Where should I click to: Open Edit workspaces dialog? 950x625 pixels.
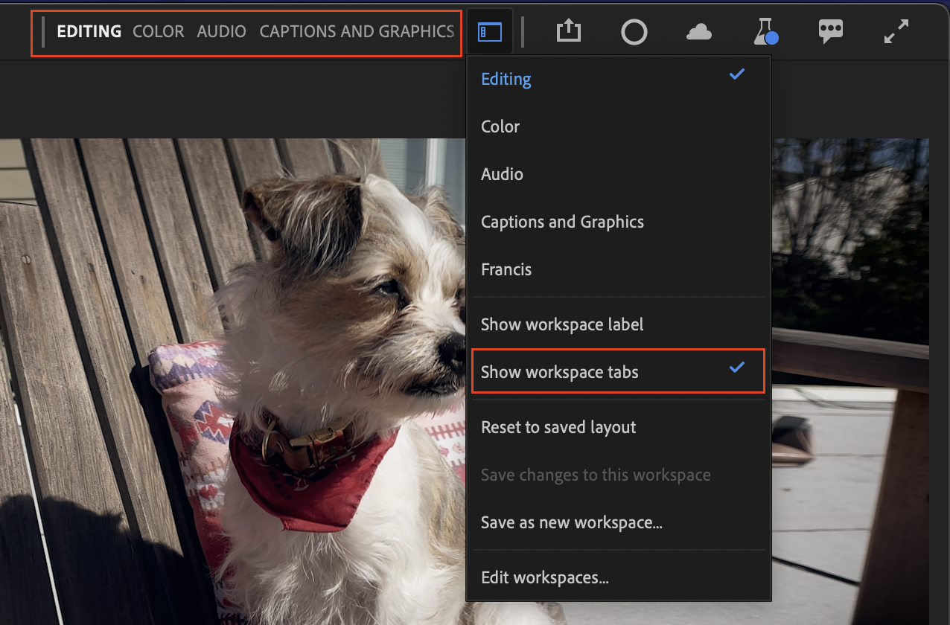point(544,577)
